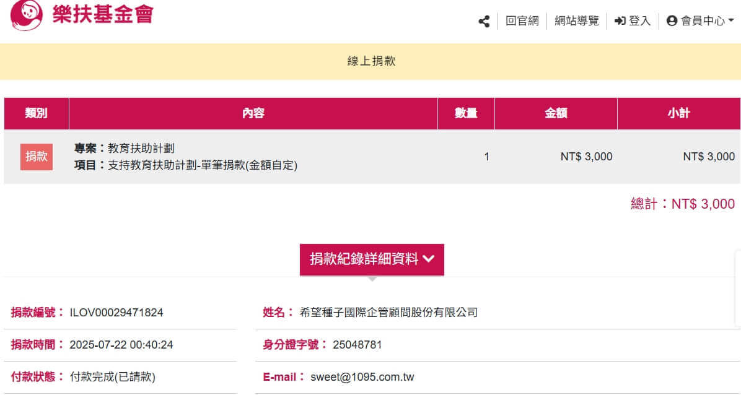Click the login arrow icon beside 登入
The width and height of the screenshot is (741, 395).
(x=620, y=21)
